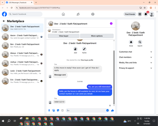Screen dimensions: 158x126
Task: Click the Add people icon
Action: point(76,49)
